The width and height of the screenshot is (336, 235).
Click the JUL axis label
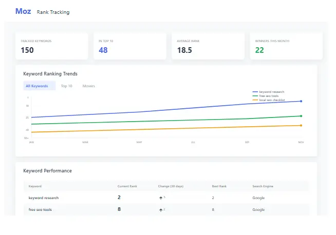coord(193,142)
